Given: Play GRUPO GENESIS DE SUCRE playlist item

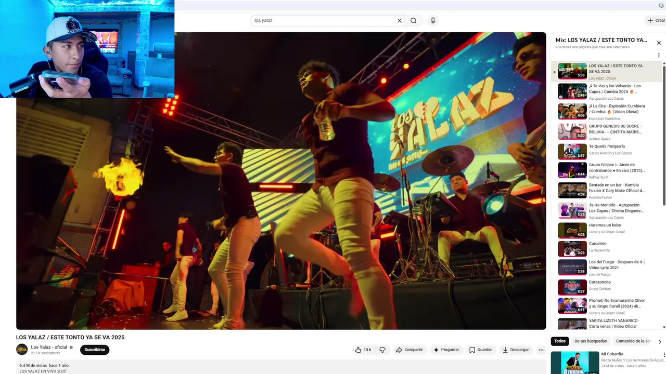Looking at the screenshot, I should (607, 131).
